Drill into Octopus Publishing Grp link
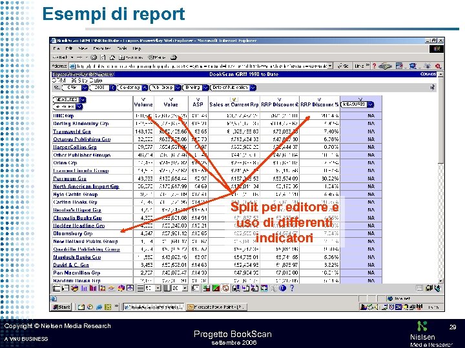Viewport: 465px width, 348px height. click(x=82, y=139)
